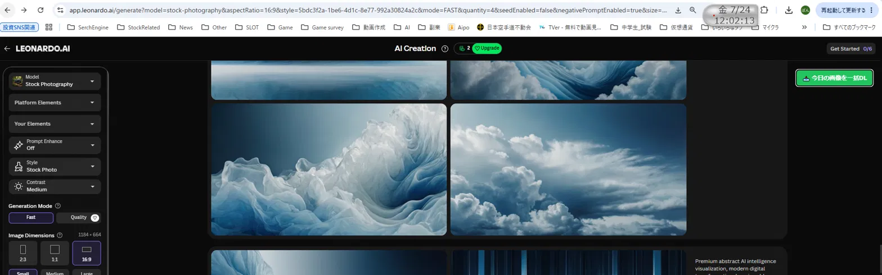Open the SerchEngine bookmark folder
Screen dimensions: 882x275
click(x=88, y=27)
